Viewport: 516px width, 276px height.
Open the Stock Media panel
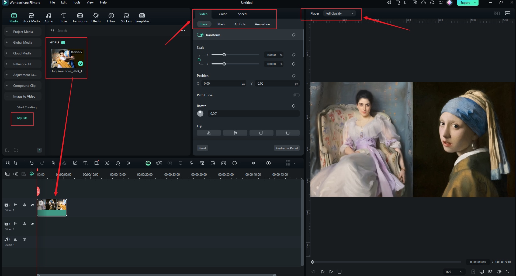point(31,18)
